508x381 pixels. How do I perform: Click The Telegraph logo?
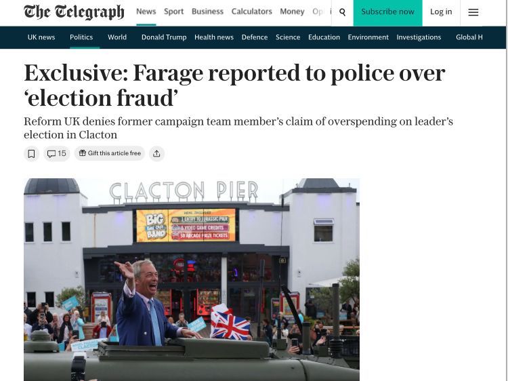point(74,12)
